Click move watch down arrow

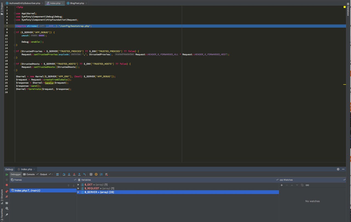297,185
